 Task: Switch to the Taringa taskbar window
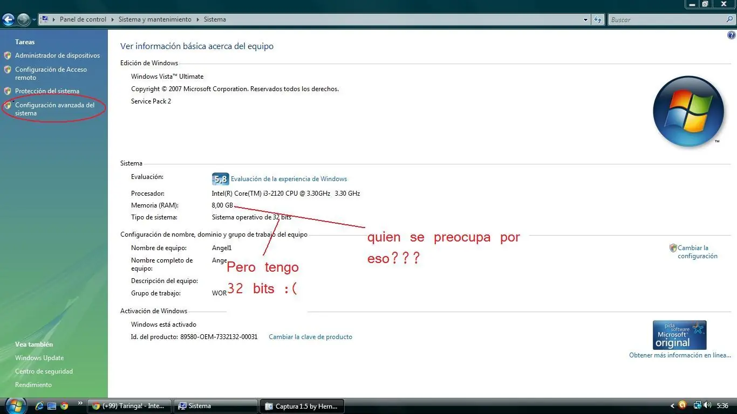129,405
